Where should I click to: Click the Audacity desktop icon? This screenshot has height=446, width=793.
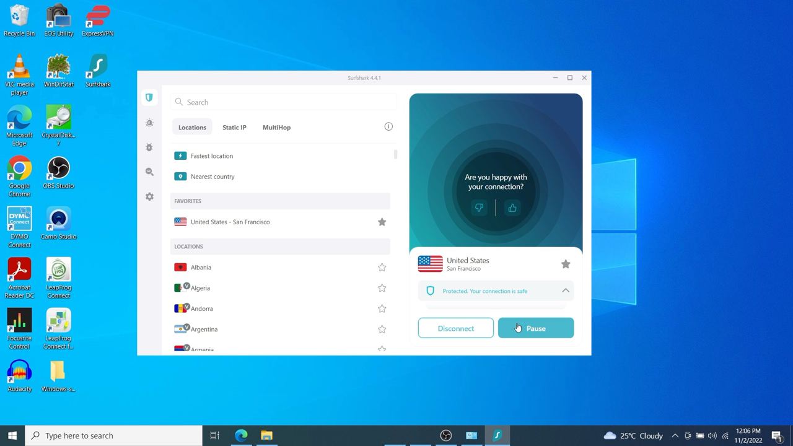pos(19,377)
